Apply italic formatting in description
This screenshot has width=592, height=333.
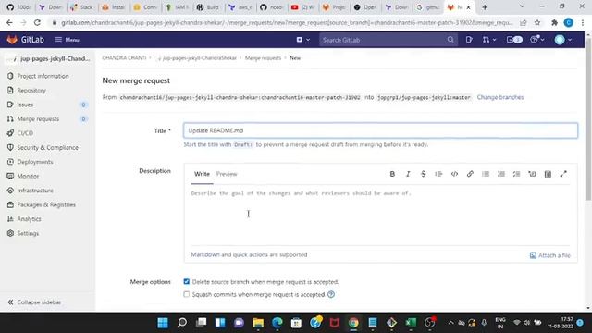pyautogui.click(x=408, y=174)
